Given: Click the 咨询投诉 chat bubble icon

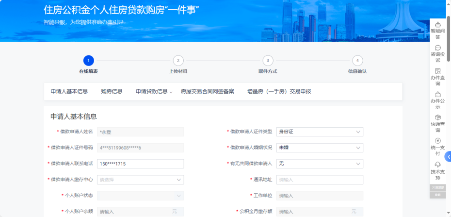Looking at the screenshot, I should click(x=437, y=48).
